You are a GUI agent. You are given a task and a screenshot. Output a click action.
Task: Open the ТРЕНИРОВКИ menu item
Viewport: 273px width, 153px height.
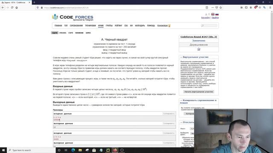(90, 25)
